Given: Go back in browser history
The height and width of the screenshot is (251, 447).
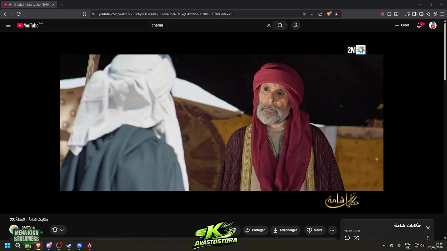Looking at the screenshot, I should (5, 14).
